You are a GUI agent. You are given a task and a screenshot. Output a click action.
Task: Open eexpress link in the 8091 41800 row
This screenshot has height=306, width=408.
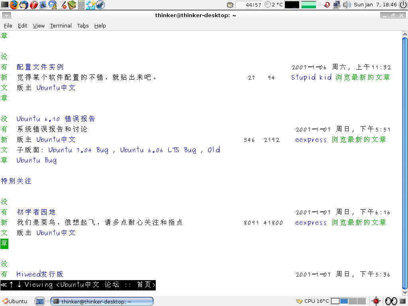coord(311,222)
